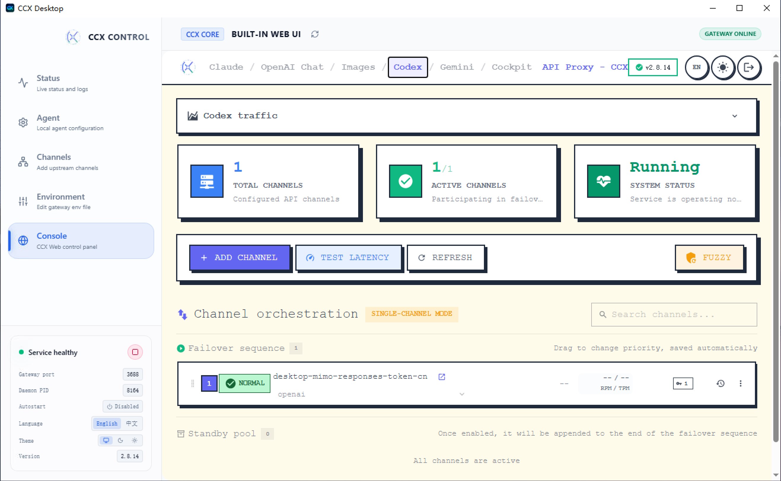781x481 pixels.
Task: Click the priority number 1 badge
Action: tap(209, 383)
